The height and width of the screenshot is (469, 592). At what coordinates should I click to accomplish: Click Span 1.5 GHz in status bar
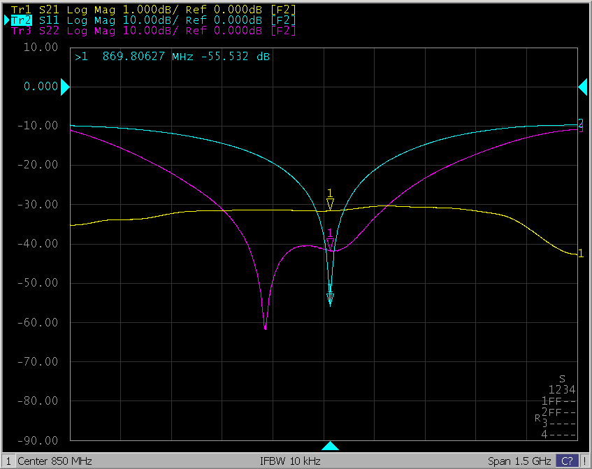point(520,461)
